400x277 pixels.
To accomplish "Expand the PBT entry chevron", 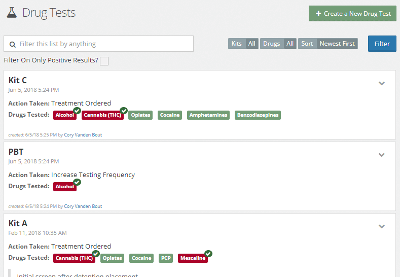I will tap(382, 155).
